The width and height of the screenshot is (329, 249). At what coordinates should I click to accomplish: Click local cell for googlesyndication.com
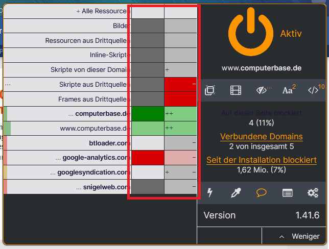[x=180, y=172]
